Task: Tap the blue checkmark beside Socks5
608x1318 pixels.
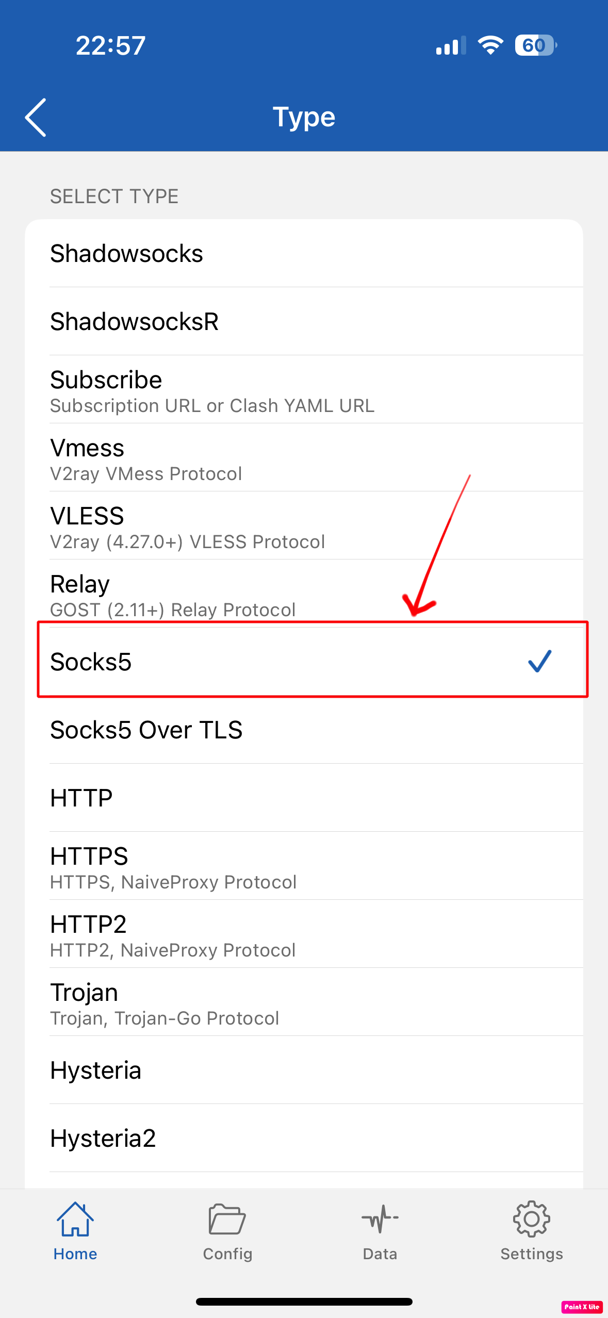Action: pos(539,661)
